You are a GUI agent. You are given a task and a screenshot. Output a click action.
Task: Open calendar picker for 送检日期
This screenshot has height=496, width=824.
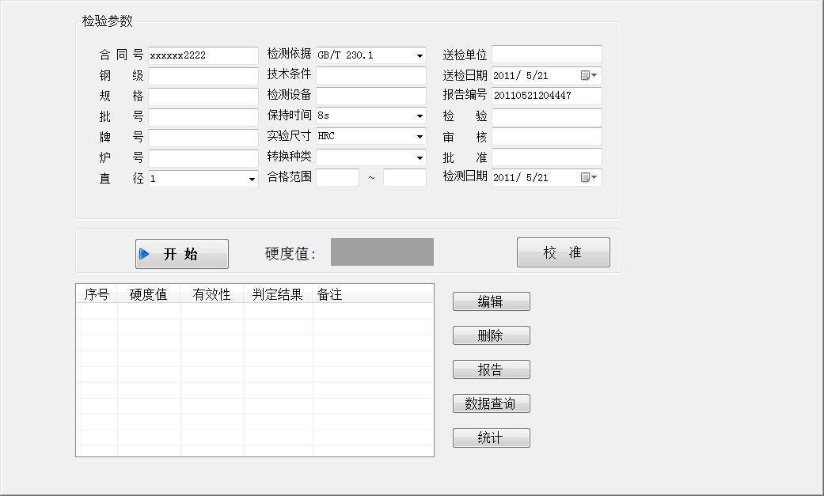point(589,76)
